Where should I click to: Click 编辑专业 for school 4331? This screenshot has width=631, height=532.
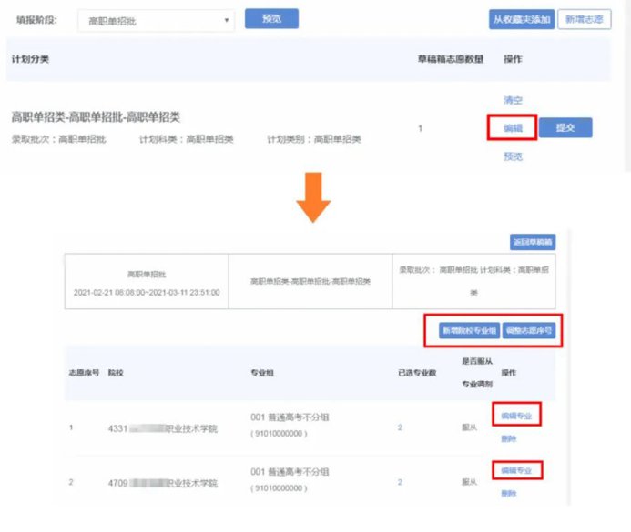click(x=515, y=416)
